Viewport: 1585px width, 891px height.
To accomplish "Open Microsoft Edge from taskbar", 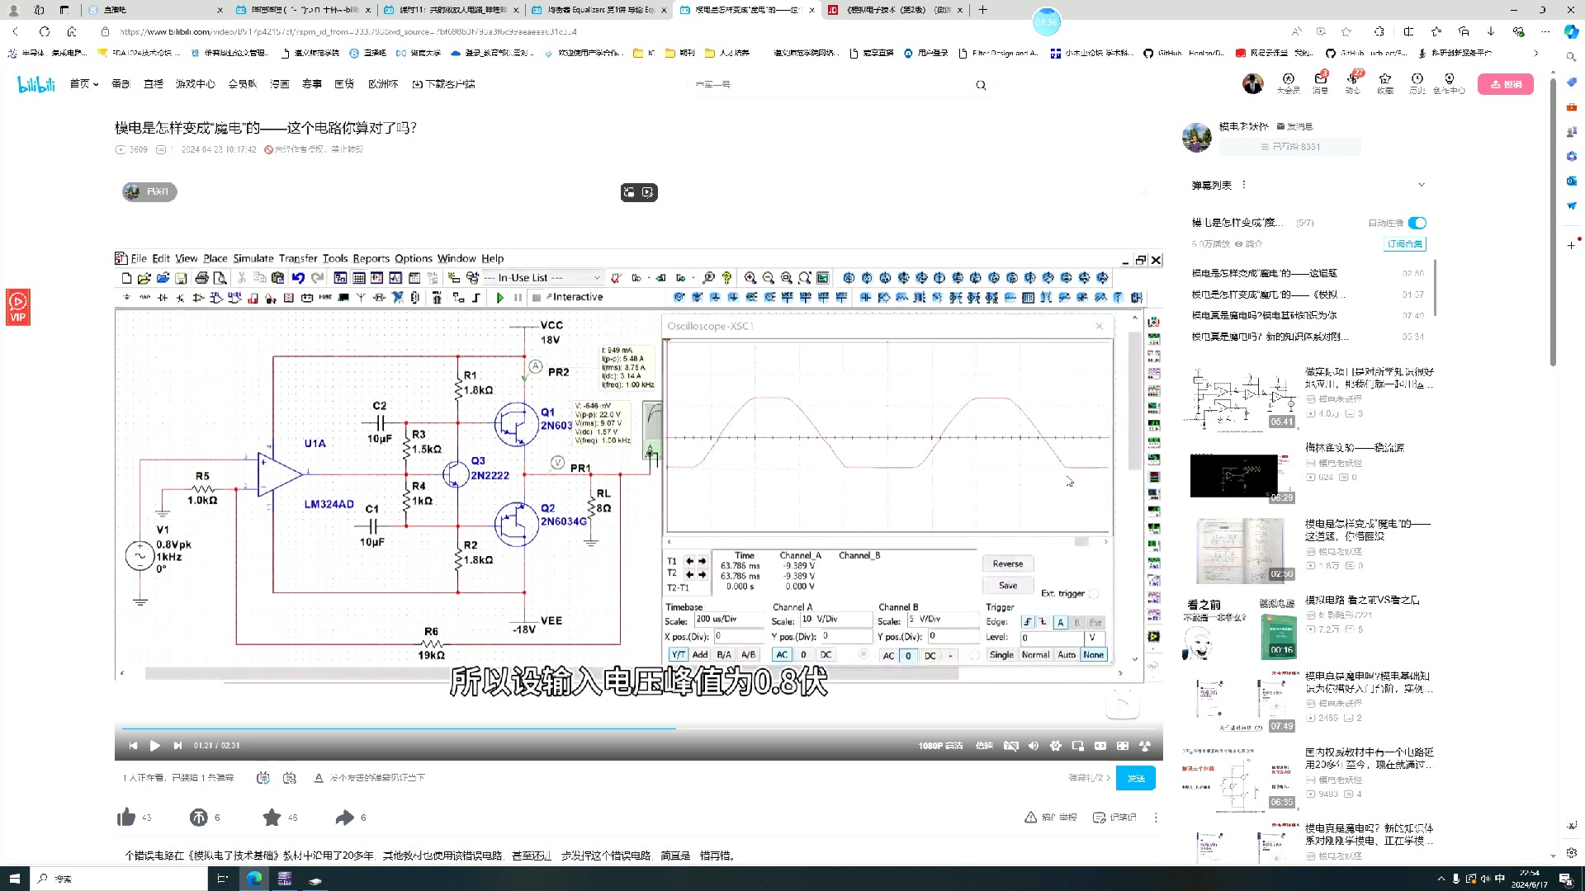I will [x=254, y=879].
